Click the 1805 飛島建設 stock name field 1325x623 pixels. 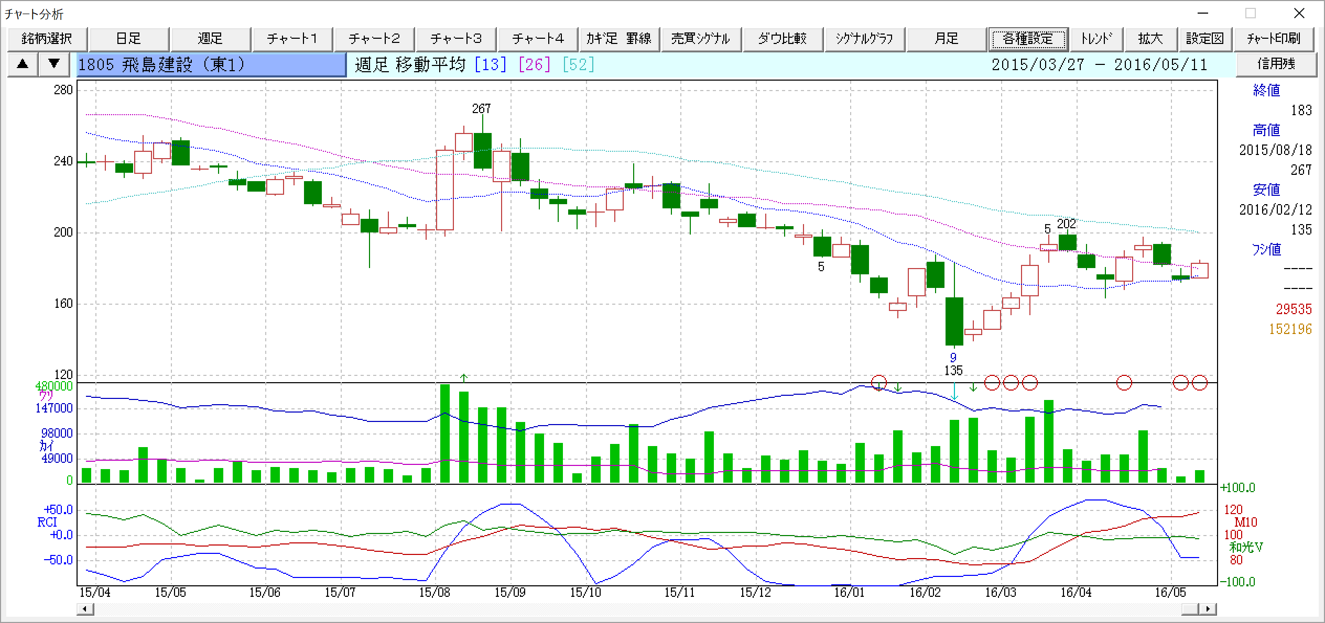tap(211, 65)
